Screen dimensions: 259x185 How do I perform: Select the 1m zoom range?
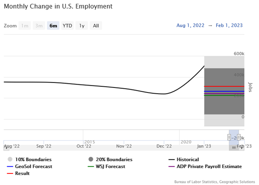pos(25,26)
